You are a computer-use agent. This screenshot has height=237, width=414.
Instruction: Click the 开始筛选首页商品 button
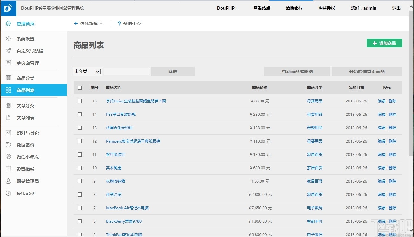point(367,72)
